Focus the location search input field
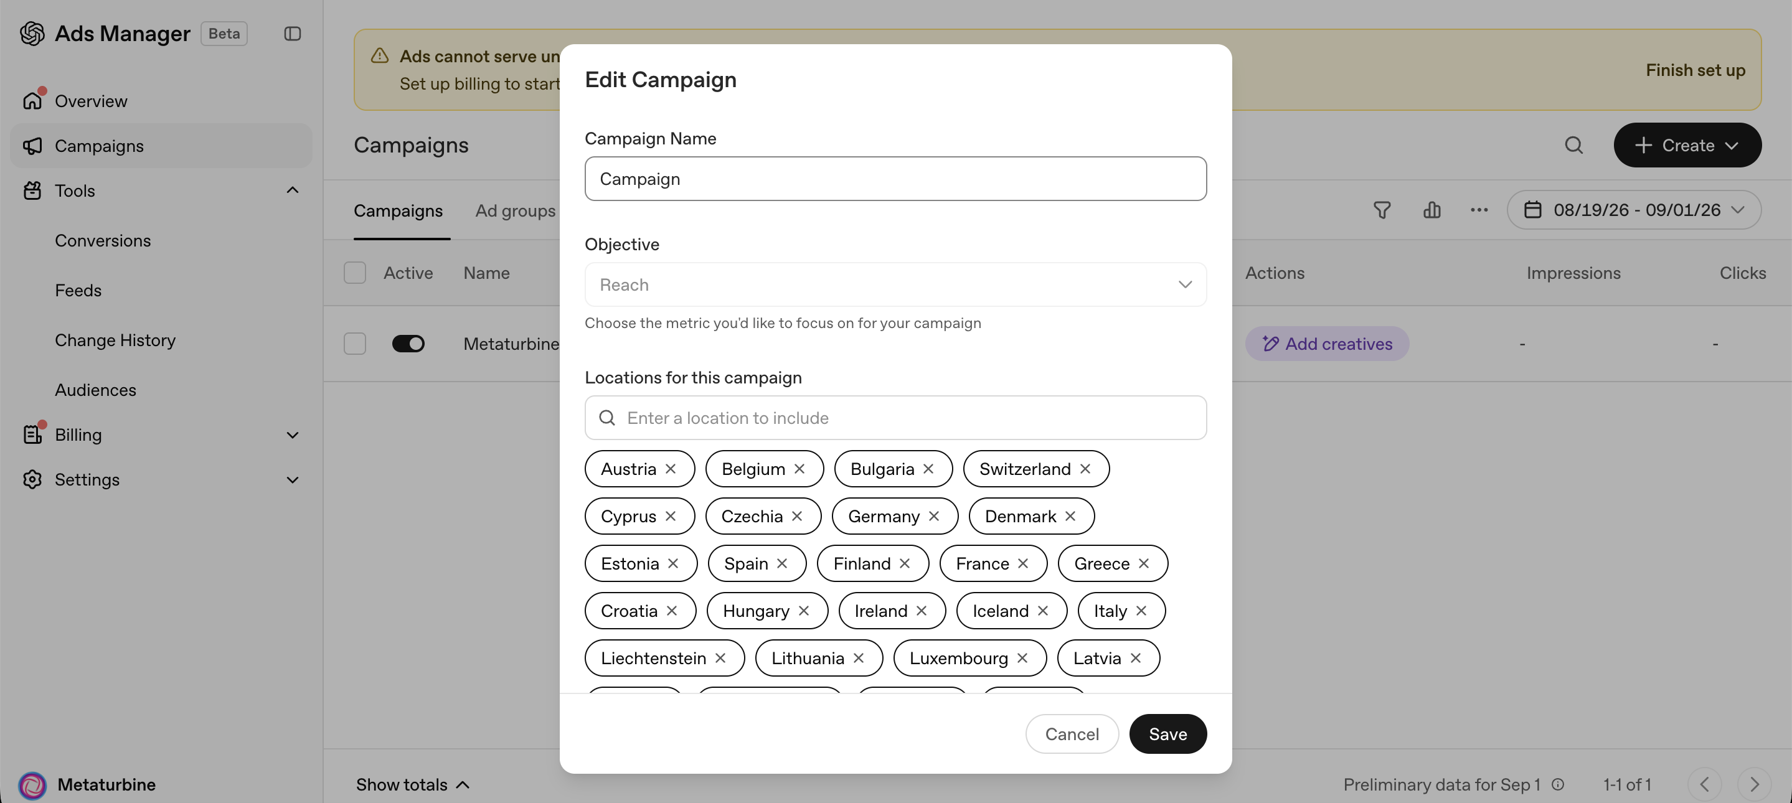Viewport: 1792px width, 803px height. [x=895, y=418]
